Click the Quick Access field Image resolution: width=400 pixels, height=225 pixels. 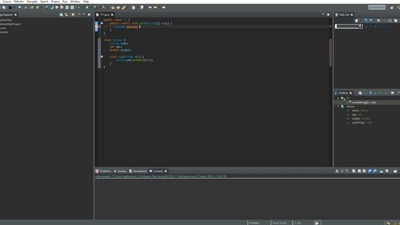pos(377,7)
